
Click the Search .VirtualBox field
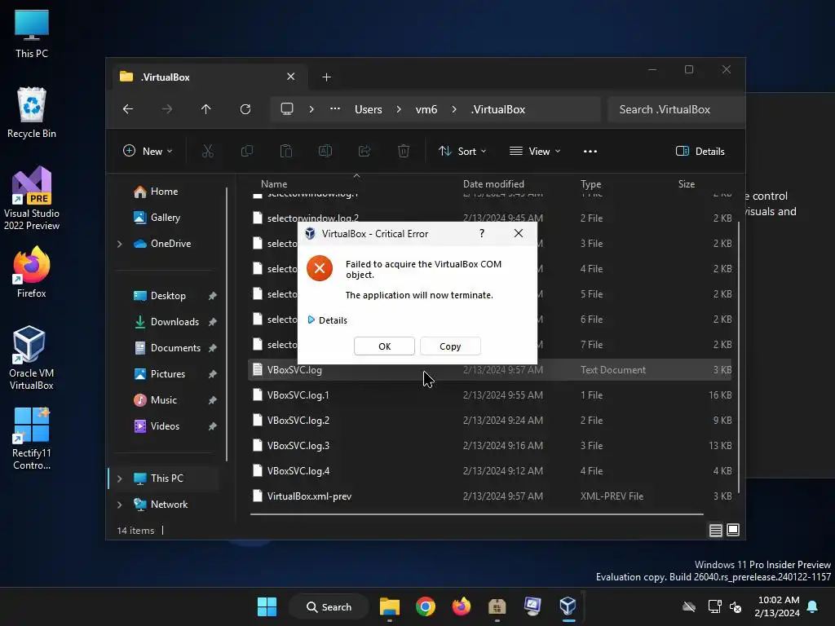[676, 109]
